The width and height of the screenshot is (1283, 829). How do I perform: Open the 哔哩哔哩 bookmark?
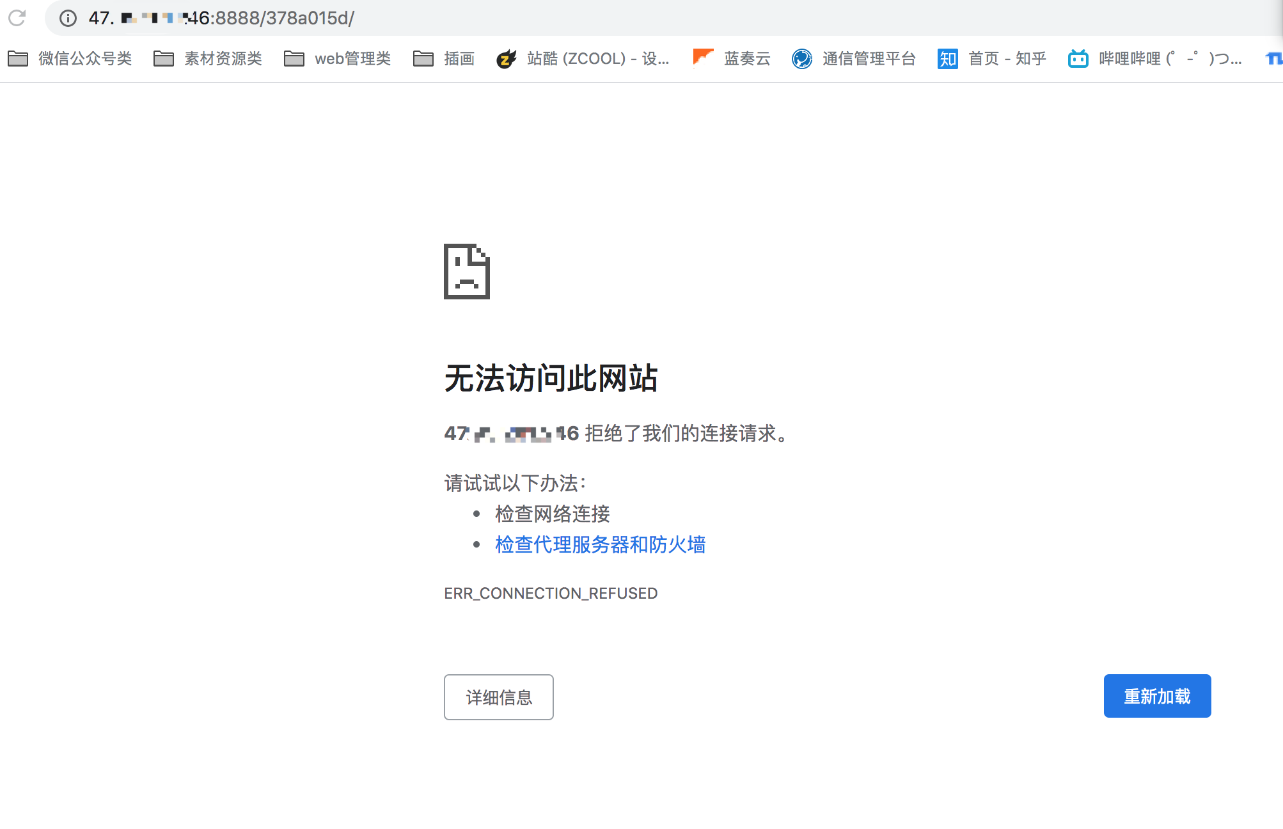(1155, 59)
